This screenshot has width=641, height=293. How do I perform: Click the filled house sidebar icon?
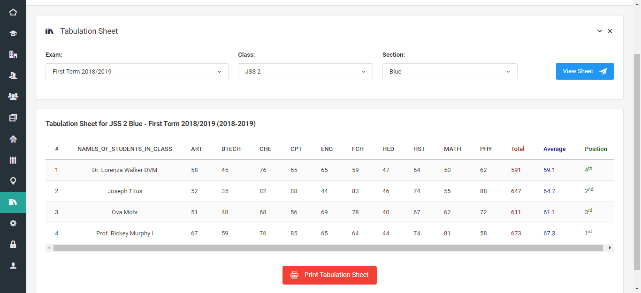pyautogui.click(x=13, y=139)
